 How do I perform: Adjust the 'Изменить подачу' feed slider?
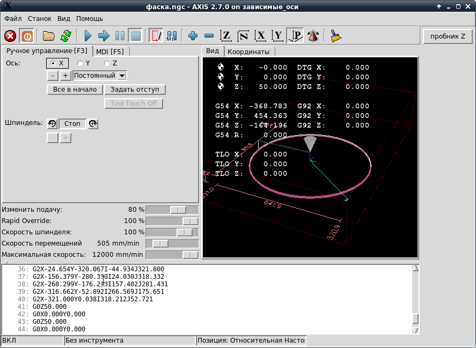(178, 210)
